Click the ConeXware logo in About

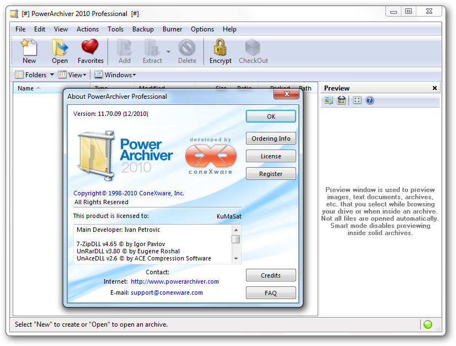tap(211, 156)
